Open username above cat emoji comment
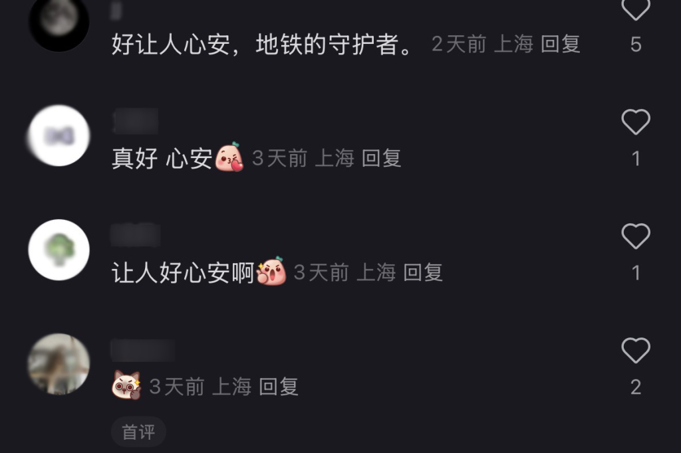The width and height of the screenshot is (681, 453). tap(143, 350)
